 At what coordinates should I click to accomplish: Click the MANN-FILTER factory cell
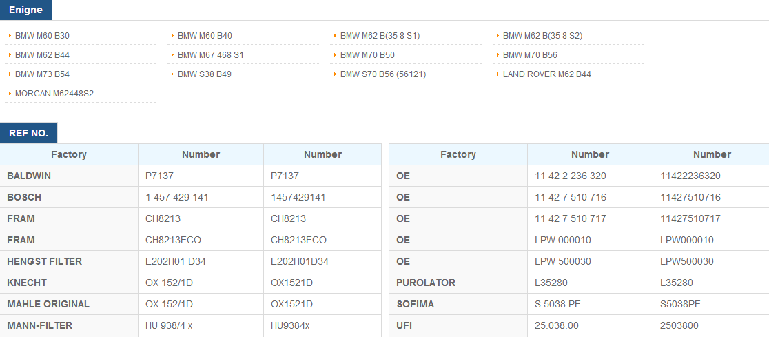click(69, 325)
